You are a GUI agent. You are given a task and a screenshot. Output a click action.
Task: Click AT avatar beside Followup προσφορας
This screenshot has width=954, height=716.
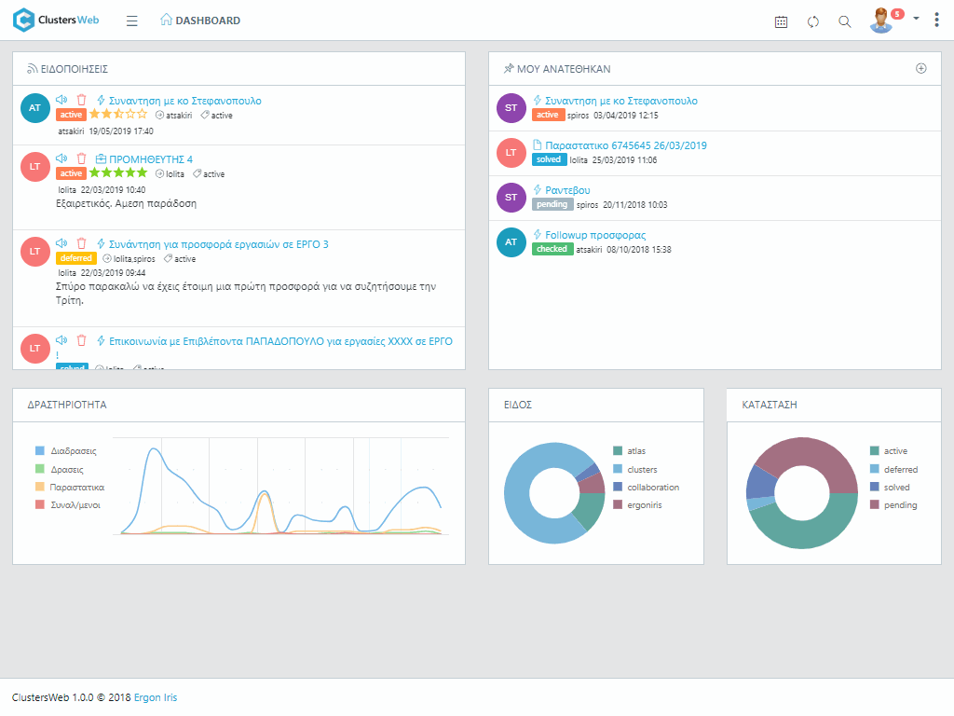[511, 242]
